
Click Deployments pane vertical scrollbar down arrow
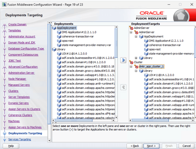[x=116, y=118]
